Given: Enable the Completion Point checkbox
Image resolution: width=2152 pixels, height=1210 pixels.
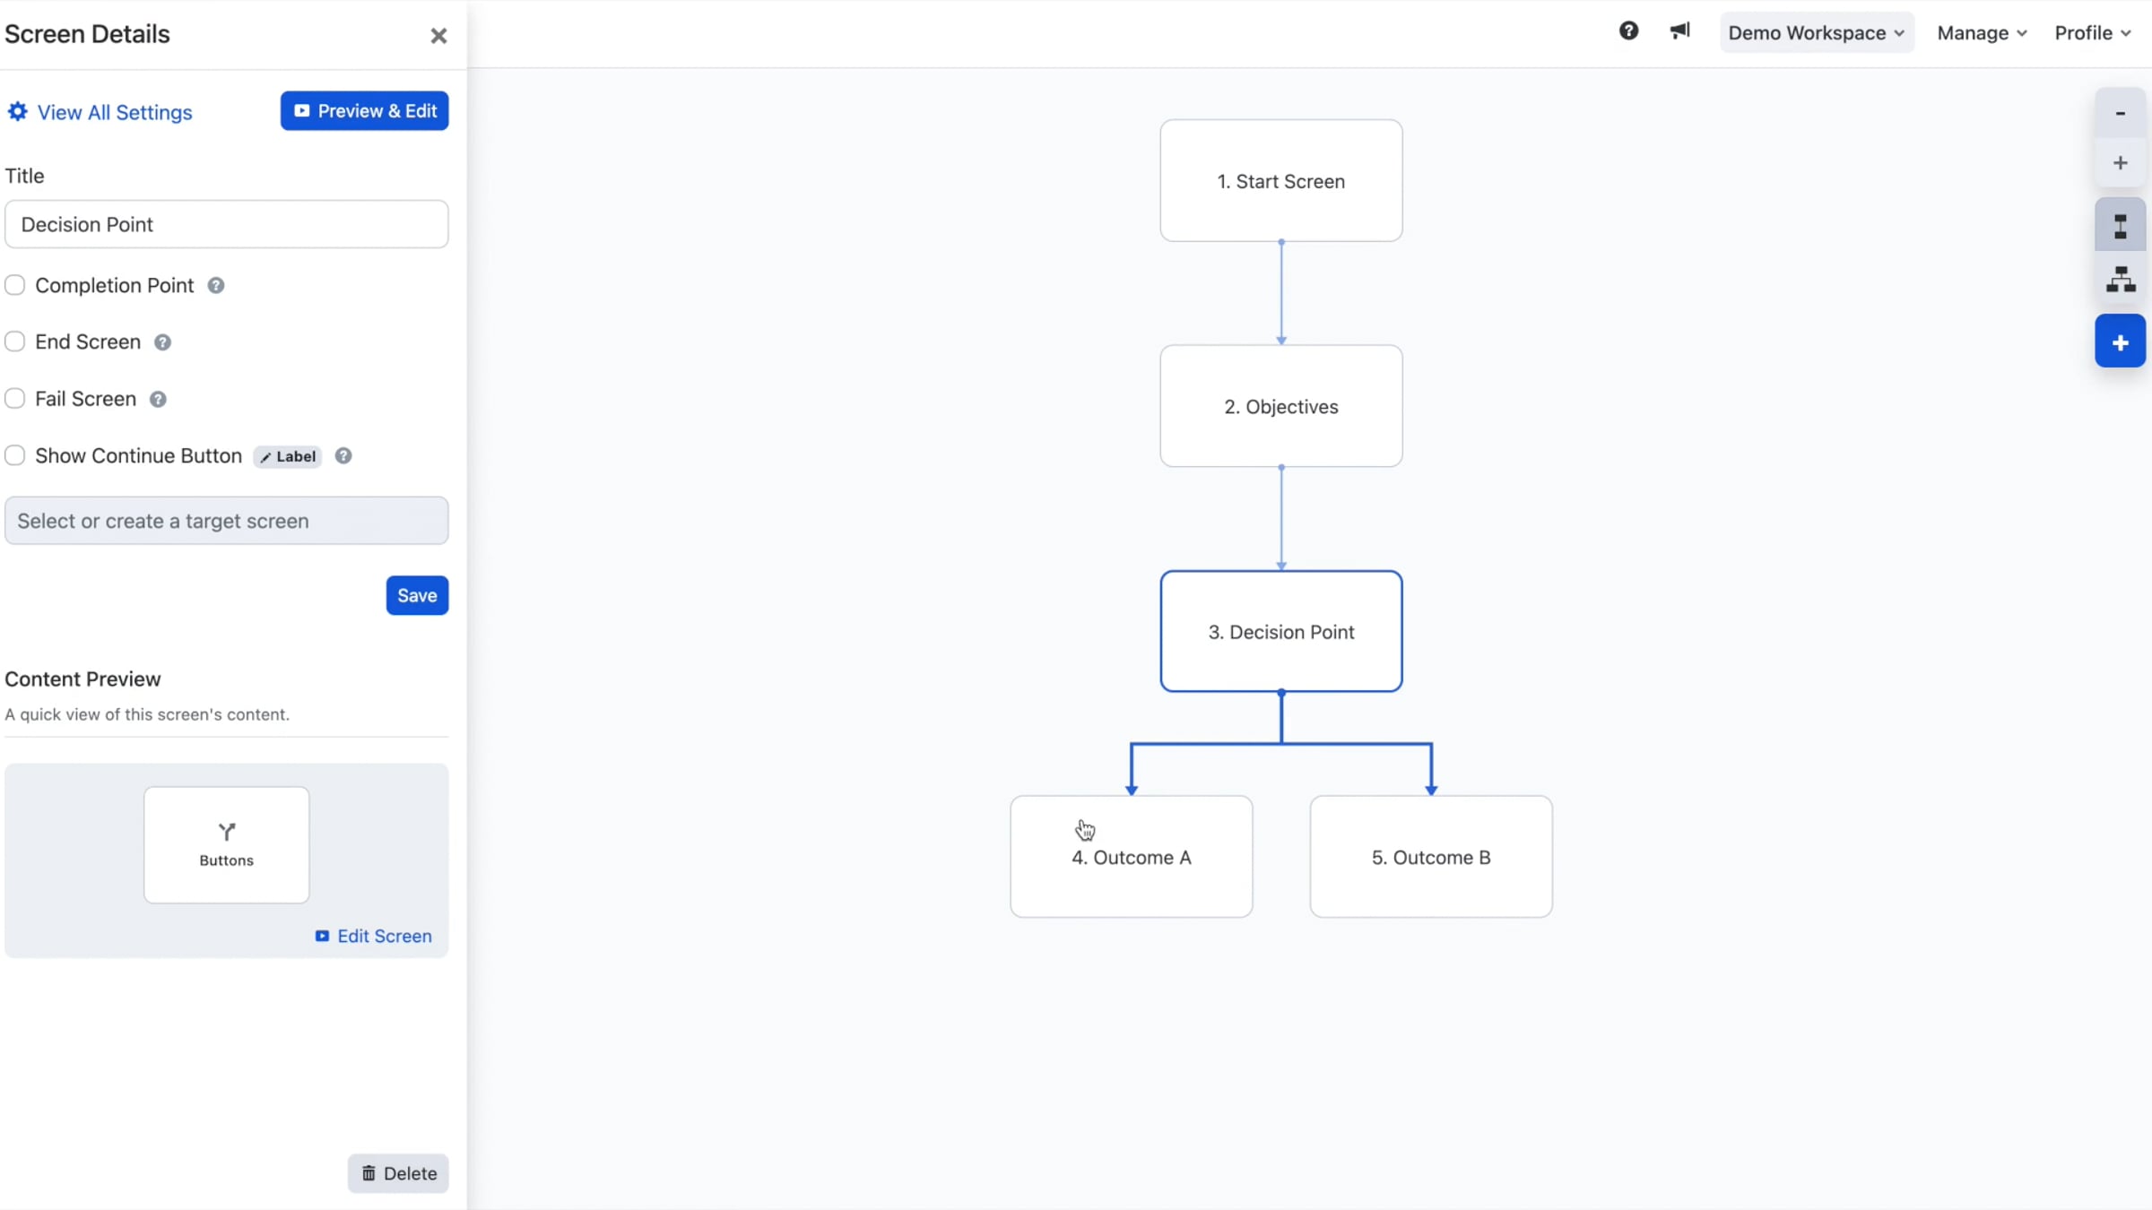Looking at the screenshot, I should pyautogui.click(x=15, y=286).
